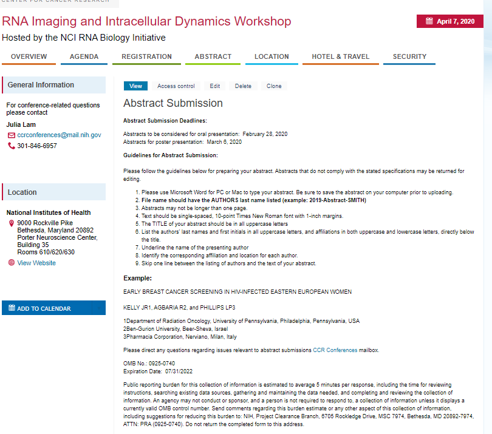This screenshot has width=492, height=434.
Task: Go to the Registration tab
Action: [146, 57]
